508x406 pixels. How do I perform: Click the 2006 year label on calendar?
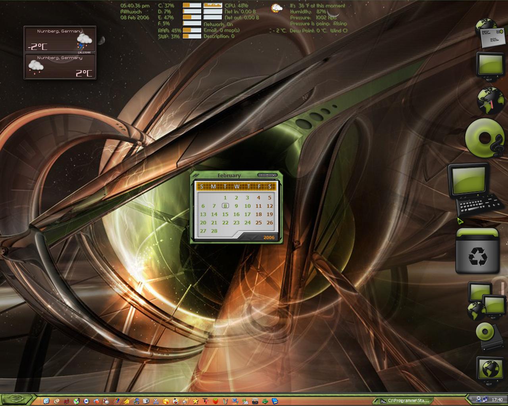pyautogui.click(x=269, y=237)
